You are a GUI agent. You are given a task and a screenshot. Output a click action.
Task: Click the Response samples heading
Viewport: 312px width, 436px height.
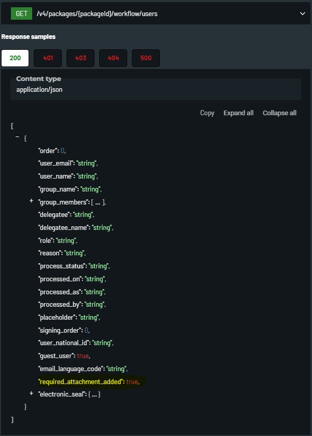click(x=28, y=37)
